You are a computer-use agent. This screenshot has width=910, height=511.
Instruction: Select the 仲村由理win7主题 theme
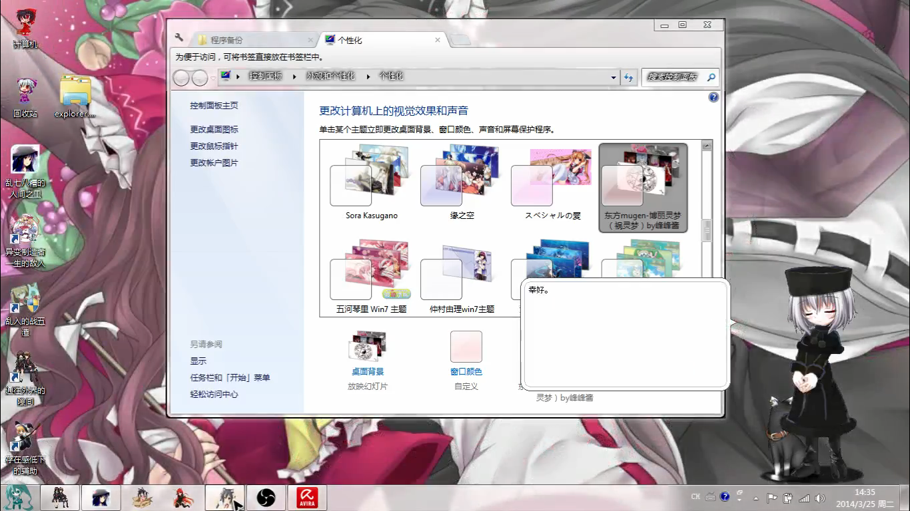(462, 277)
